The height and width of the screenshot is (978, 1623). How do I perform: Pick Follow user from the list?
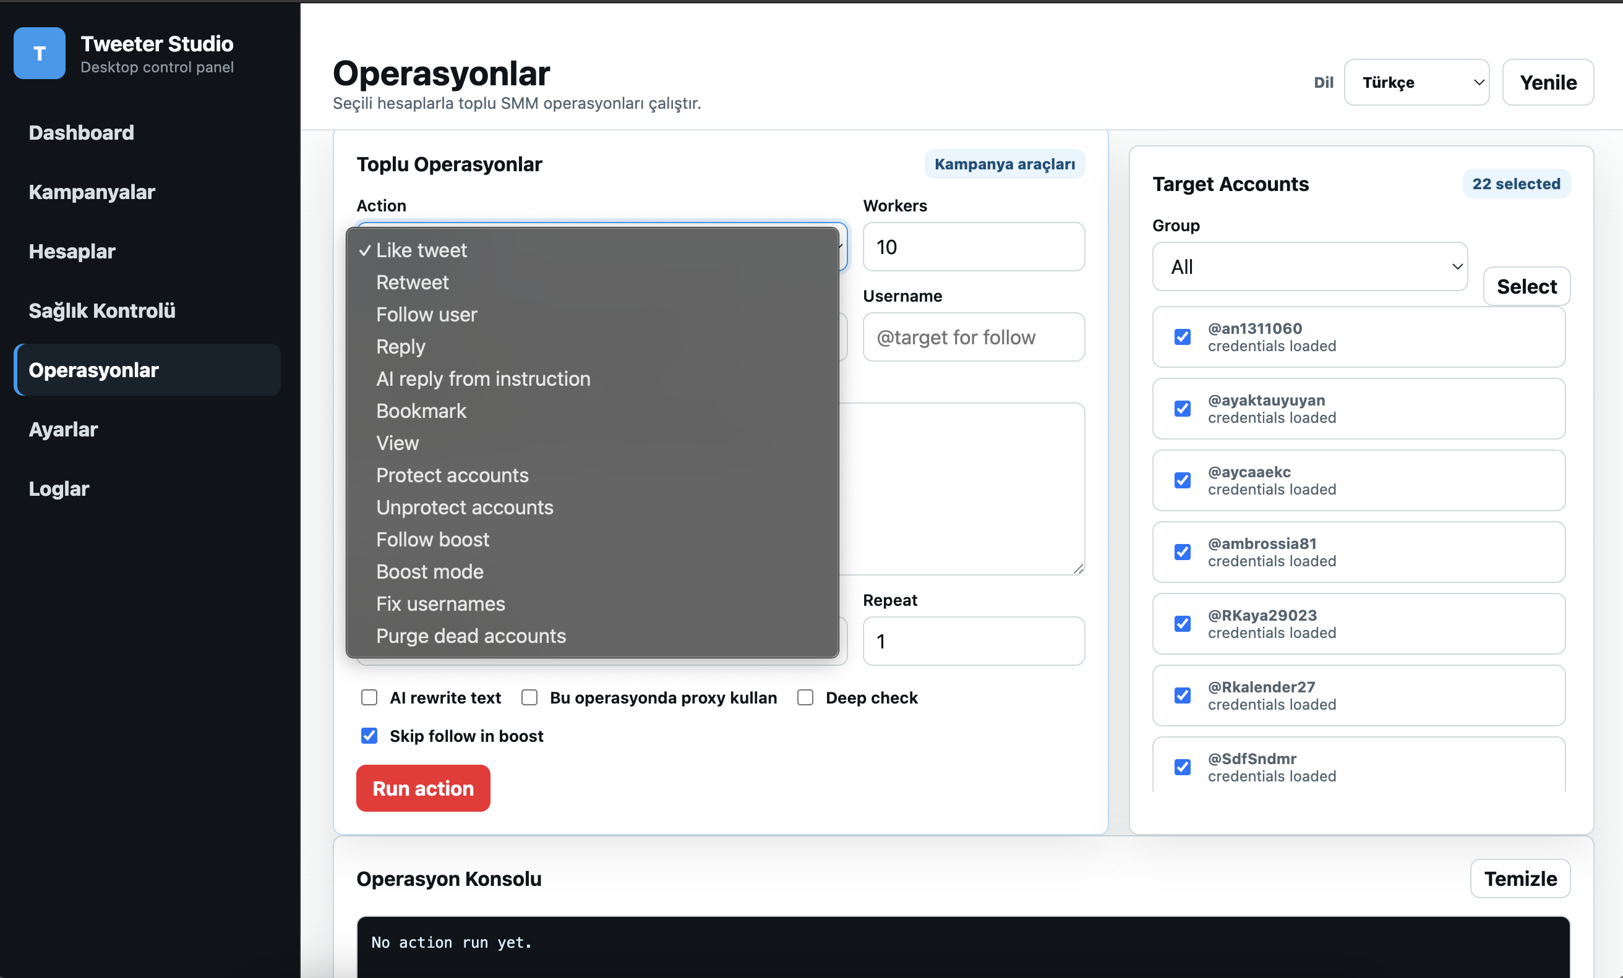tap(592, 315)
